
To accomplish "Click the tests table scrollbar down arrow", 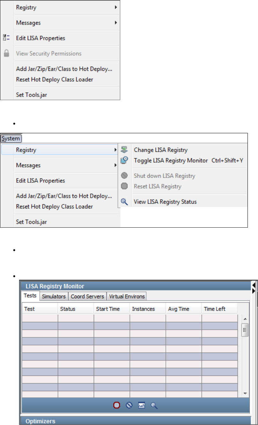I will 245,394.
